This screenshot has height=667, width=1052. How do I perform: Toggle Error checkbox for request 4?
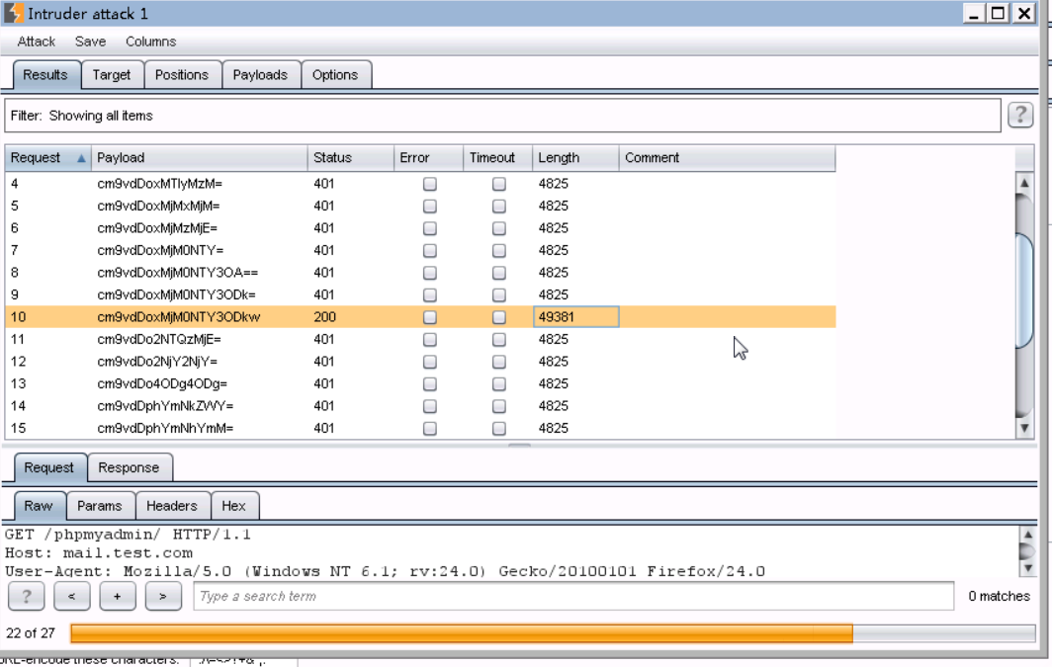click(x=430, y=184)
